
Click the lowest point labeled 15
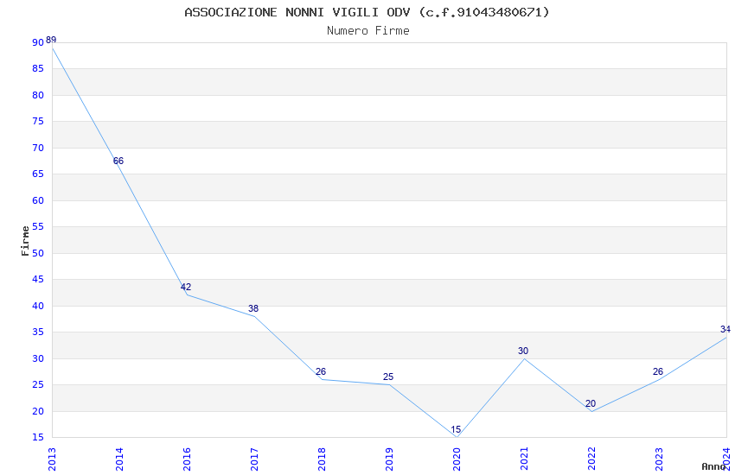tap(456, 429)
